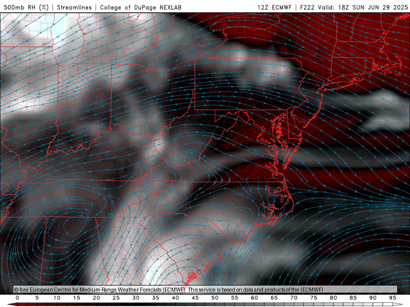The width and height of the screenshot is (410, 307).
Task: Select the "Streamlines" label in the header
Action: 74,7
